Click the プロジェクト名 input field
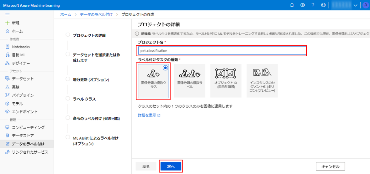The image size is (370, 174). click(x=222, y=51)
